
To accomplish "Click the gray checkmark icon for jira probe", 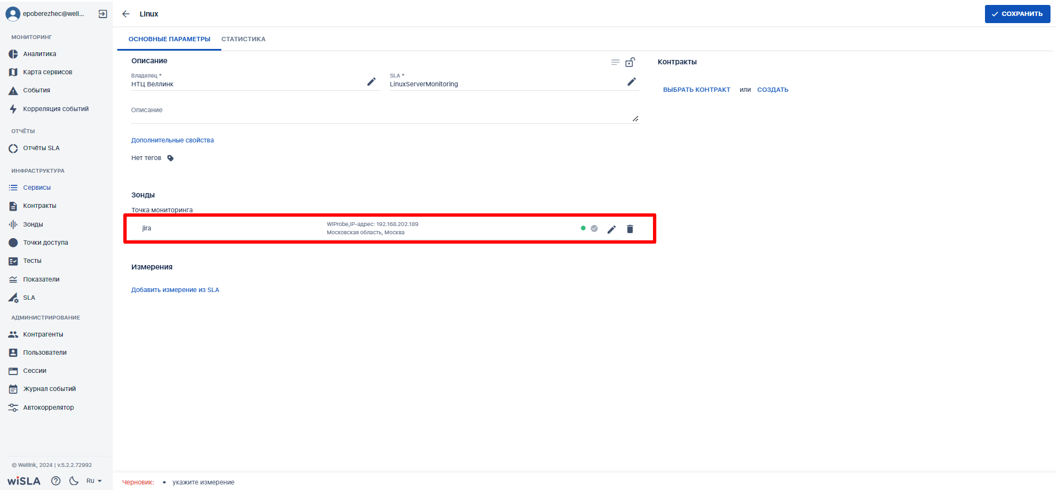I will [594, 228].
